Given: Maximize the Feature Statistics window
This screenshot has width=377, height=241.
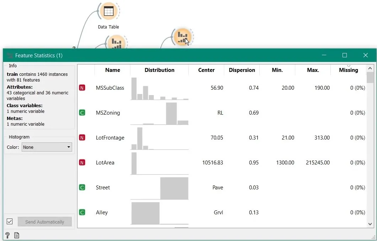Looking at the screenshot, I should point(345,56).
